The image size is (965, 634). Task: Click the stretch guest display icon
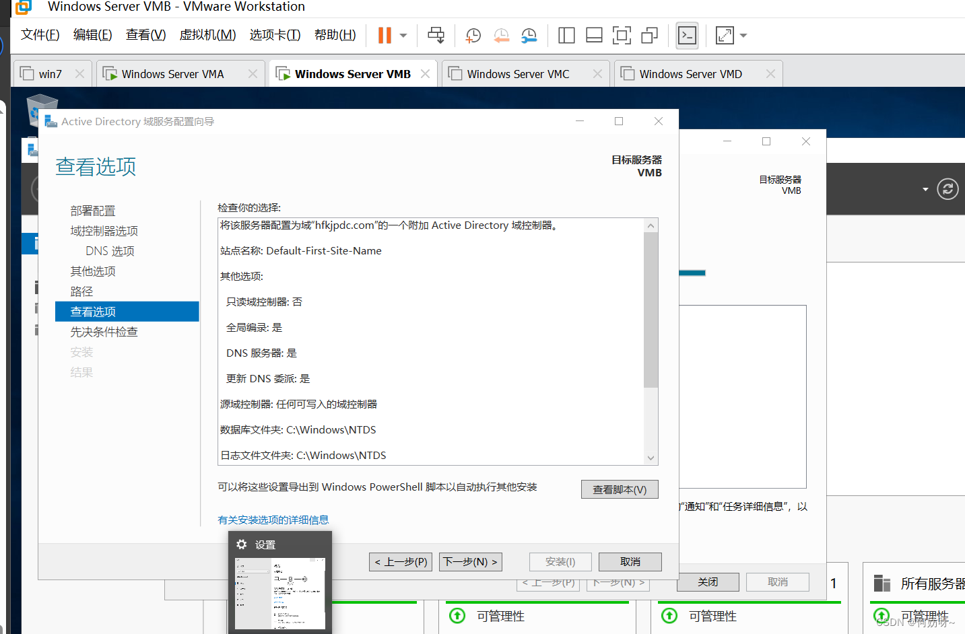coord(725,36)
